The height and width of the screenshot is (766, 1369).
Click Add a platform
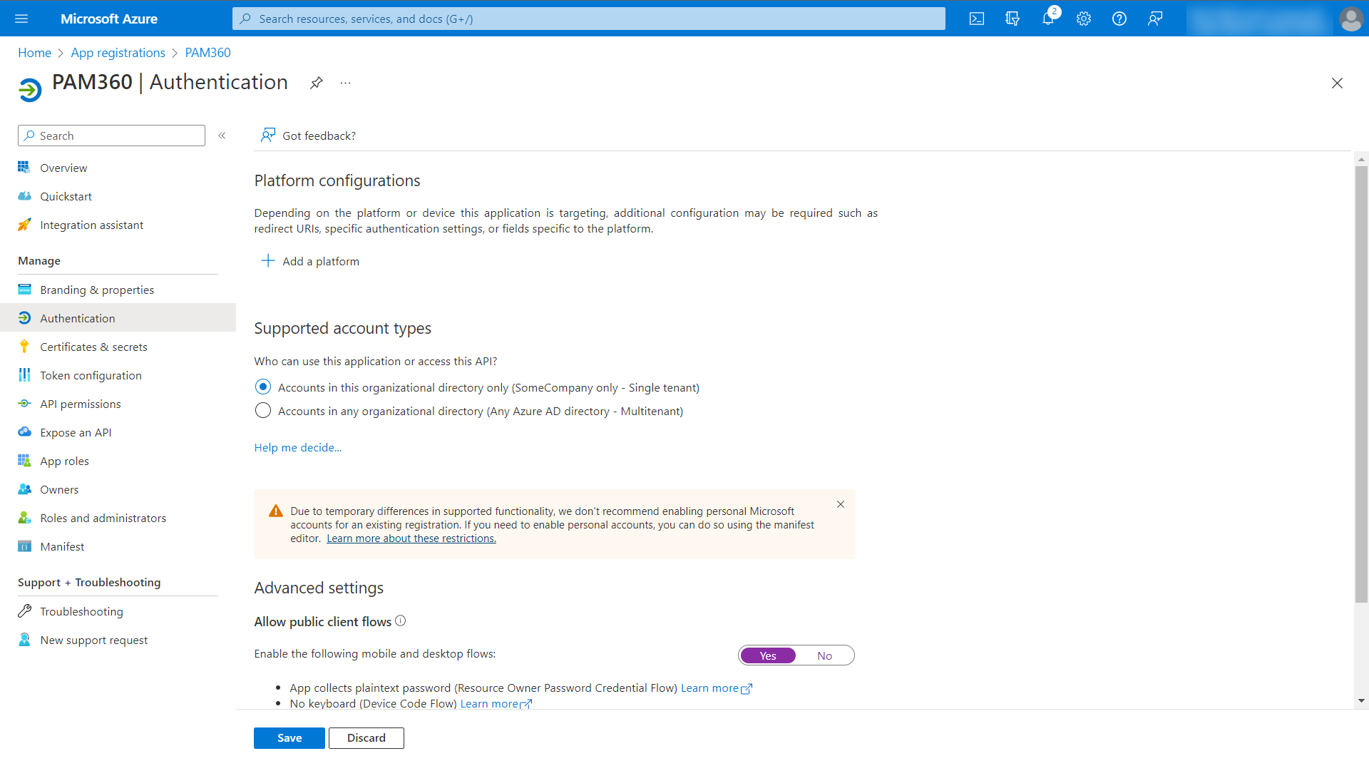point(311,261)
